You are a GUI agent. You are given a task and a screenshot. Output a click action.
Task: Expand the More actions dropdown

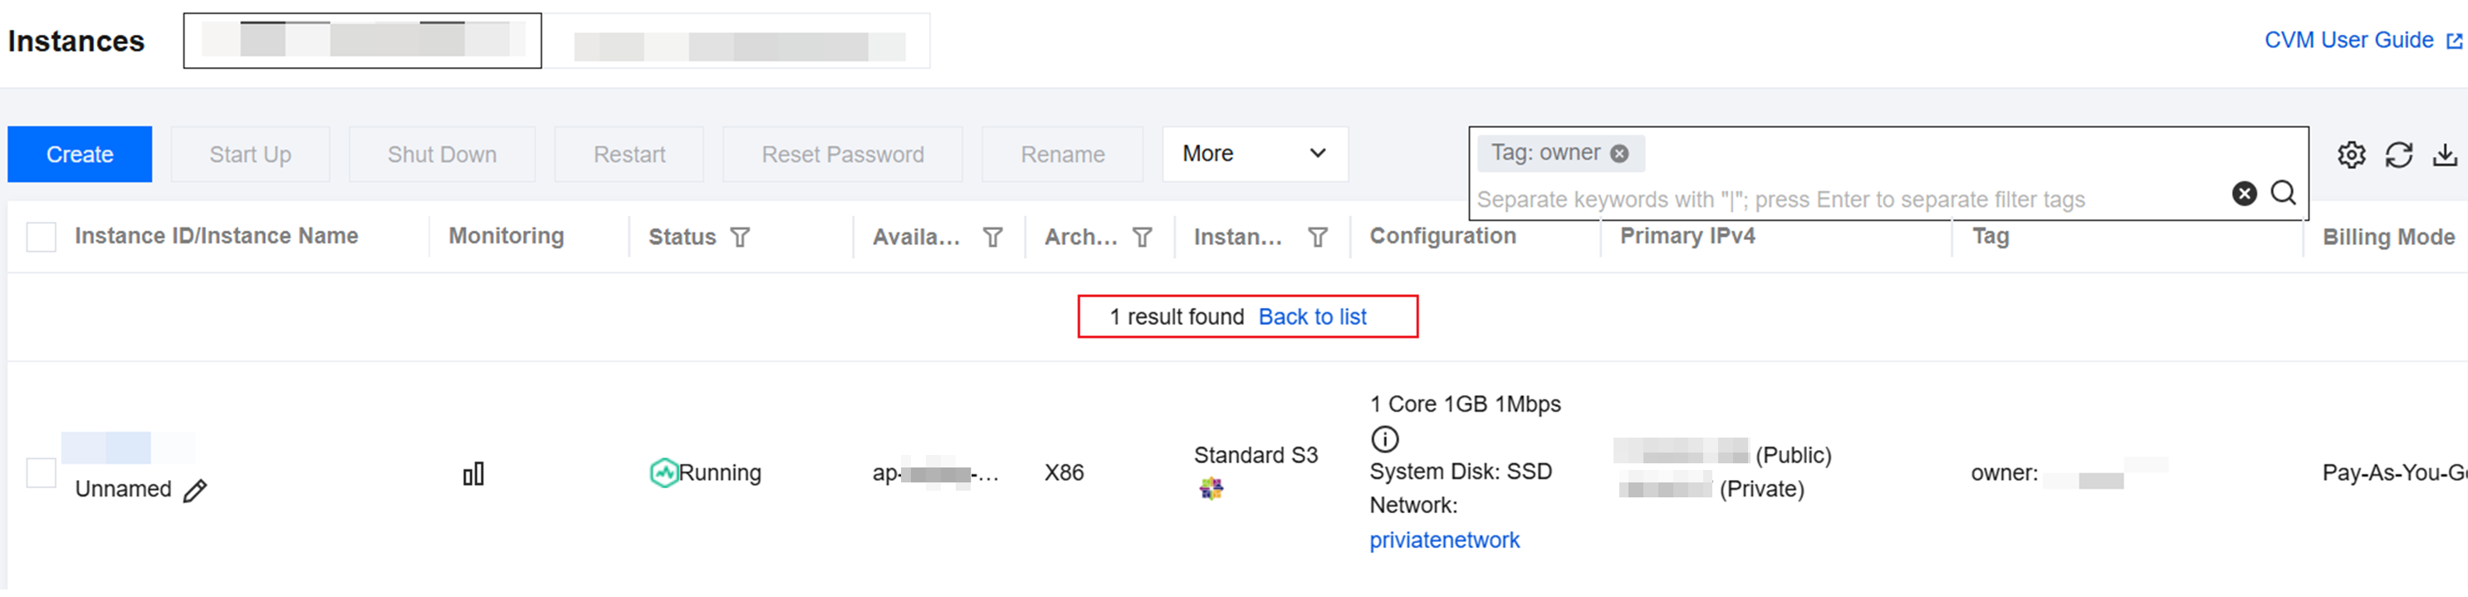pos(1255,154)
